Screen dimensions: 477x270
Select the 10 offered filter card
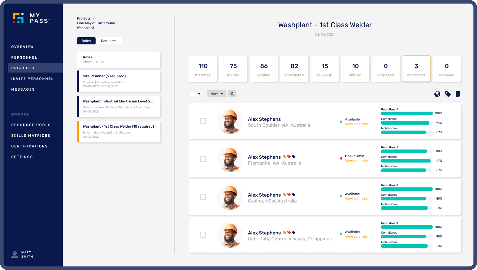tap(355, 69)
